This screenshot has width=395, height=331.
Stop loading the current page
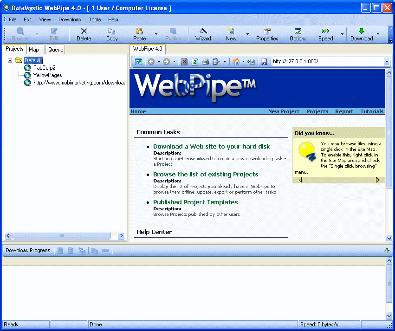tap(184, 61)
